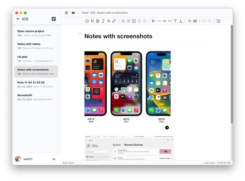Apply strikethrough formatting

tap(108, 21)
